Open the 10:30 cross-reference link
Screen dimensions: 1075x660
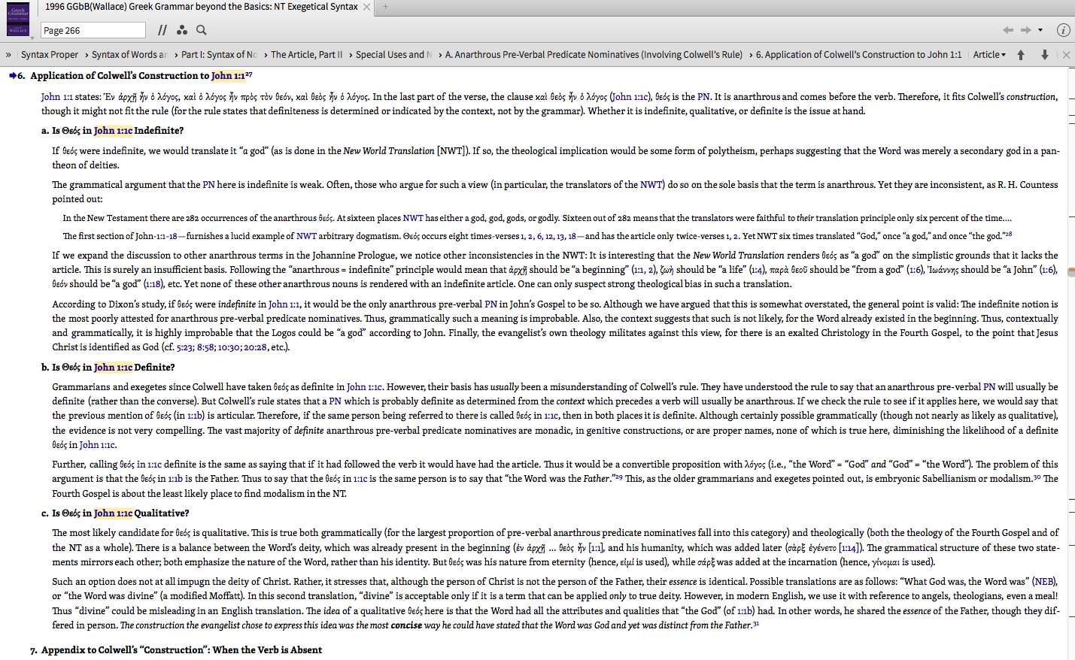tap(229, 347)
